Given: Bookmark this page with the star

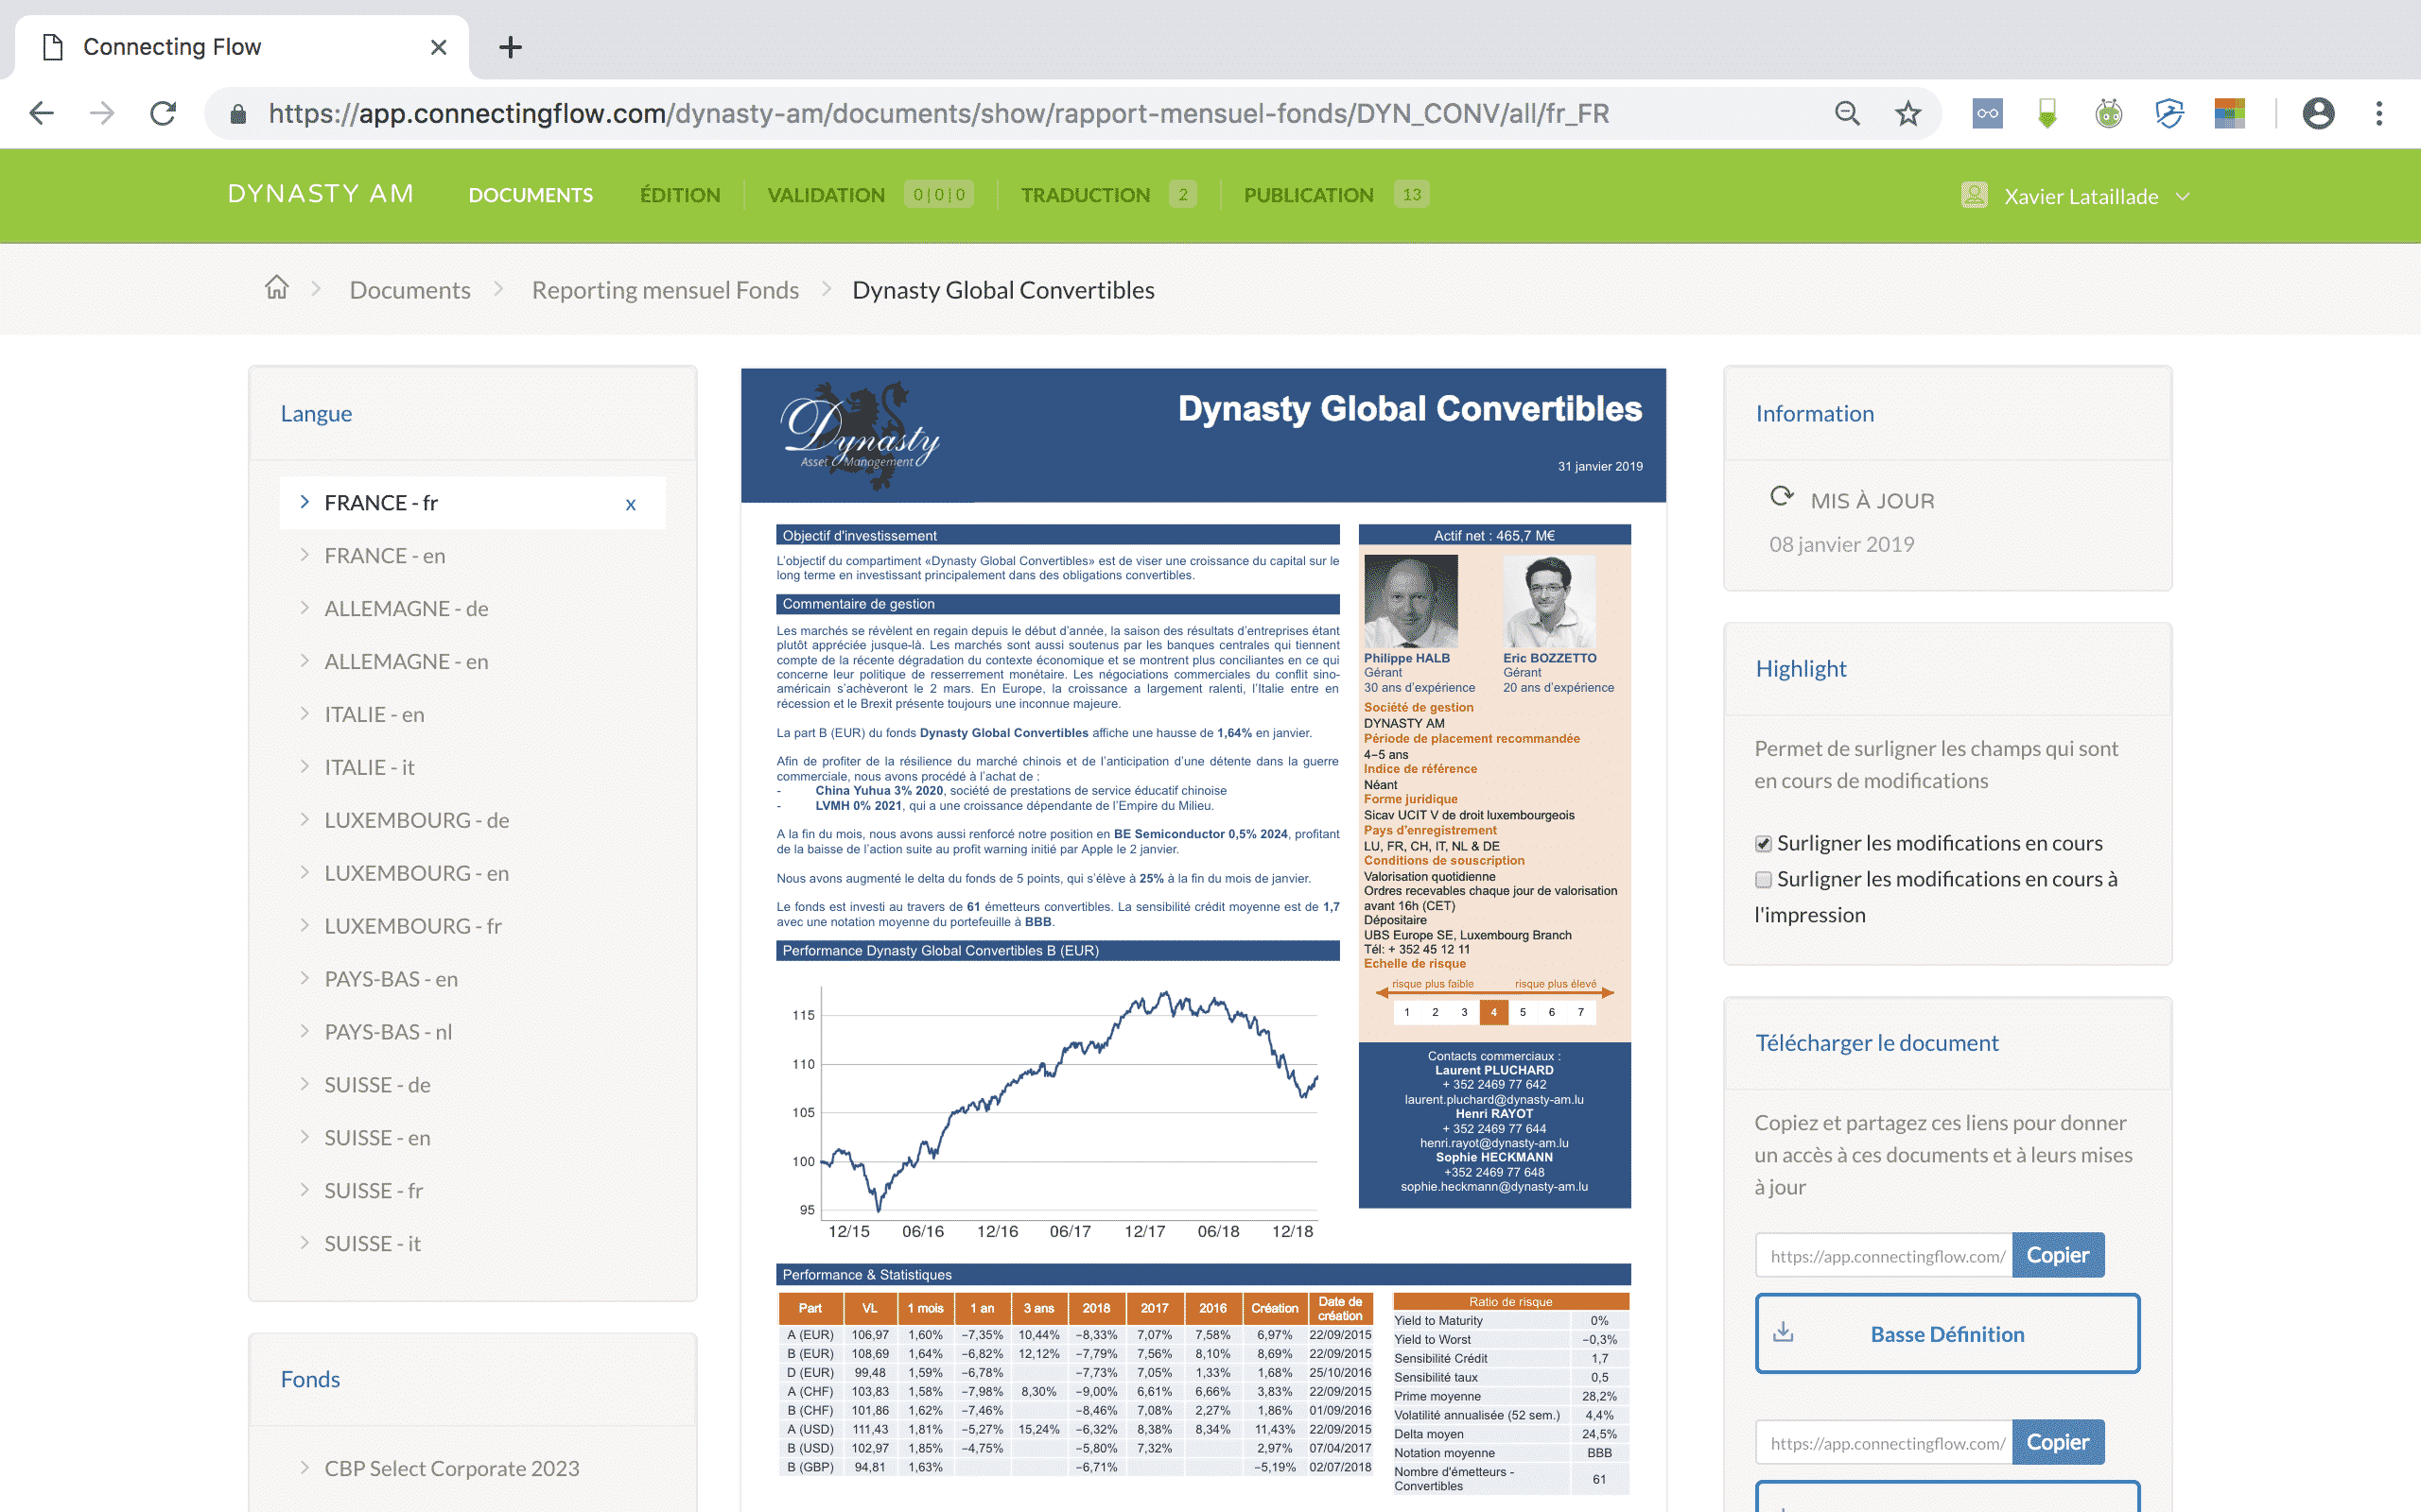Looking at the screenshot, I should pyautogui.click(x=1907, y=113).
